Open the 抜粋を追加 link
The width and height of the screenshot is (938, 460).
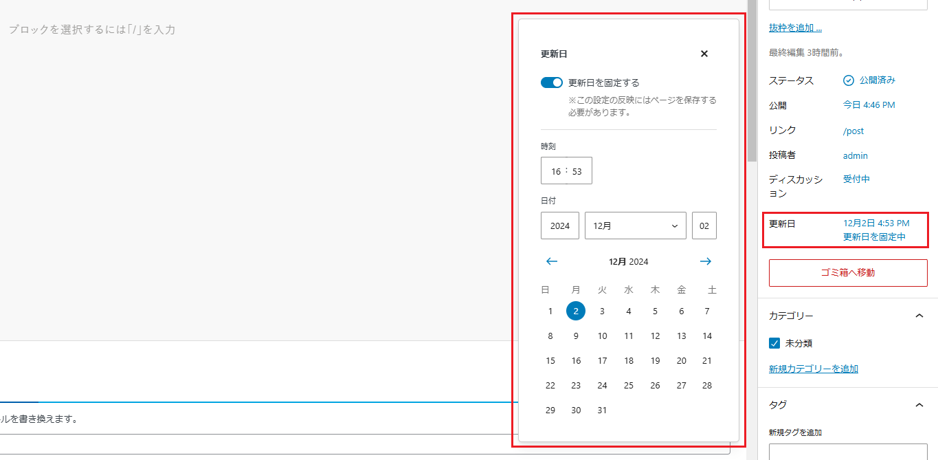point(795,28)
